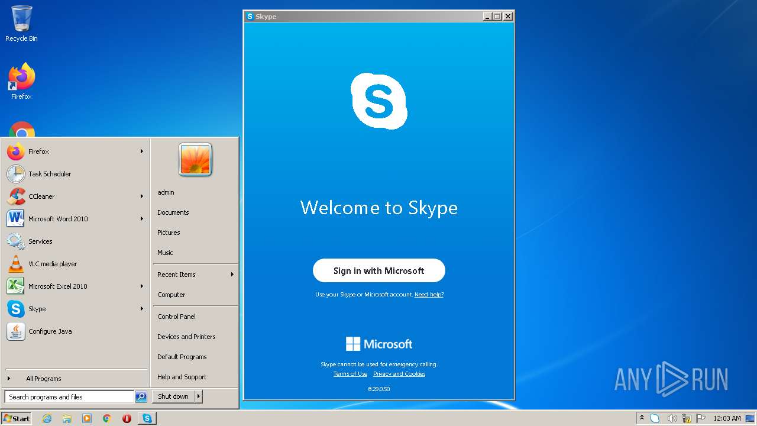Image resolution: width=757 pixels, height=426 pixels.
Task: Launch Windows Media Player from the taskbar
Action: click(87, 418)
